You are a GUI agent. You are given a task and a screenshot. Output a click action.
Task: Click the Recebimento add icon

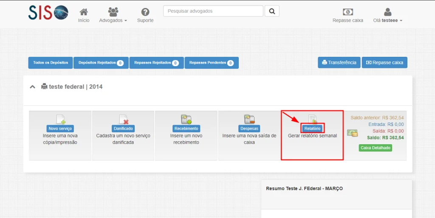pos(186,119)
